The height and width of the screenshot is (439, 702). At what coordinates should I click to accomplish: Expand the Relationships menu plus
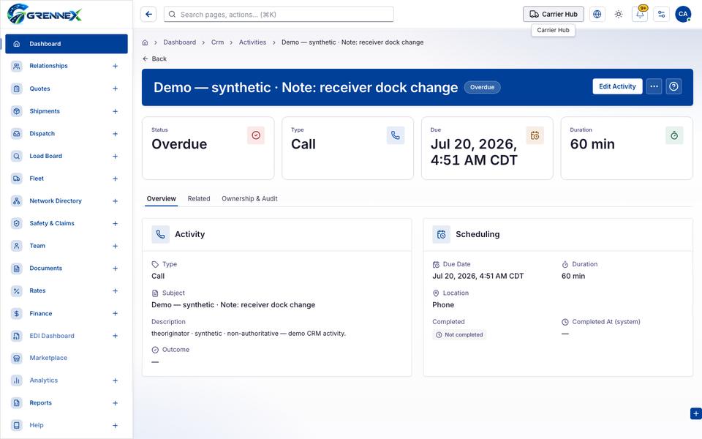point(115,67)
